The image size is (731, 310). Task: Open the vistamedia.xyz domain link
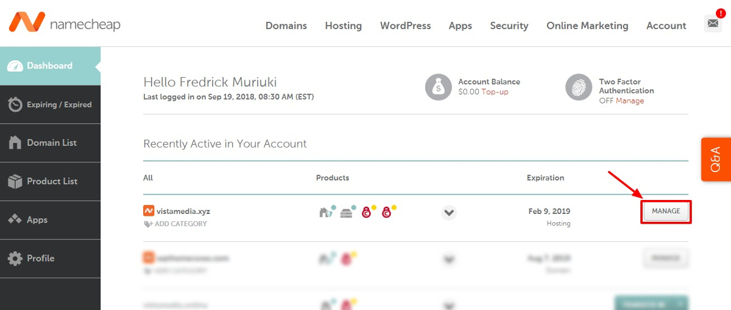click(x=183, y=212)
